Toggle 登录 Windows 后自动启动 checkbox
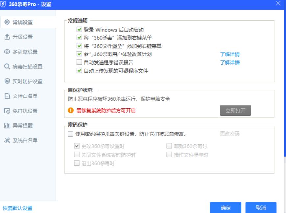 tap(79, 29)
